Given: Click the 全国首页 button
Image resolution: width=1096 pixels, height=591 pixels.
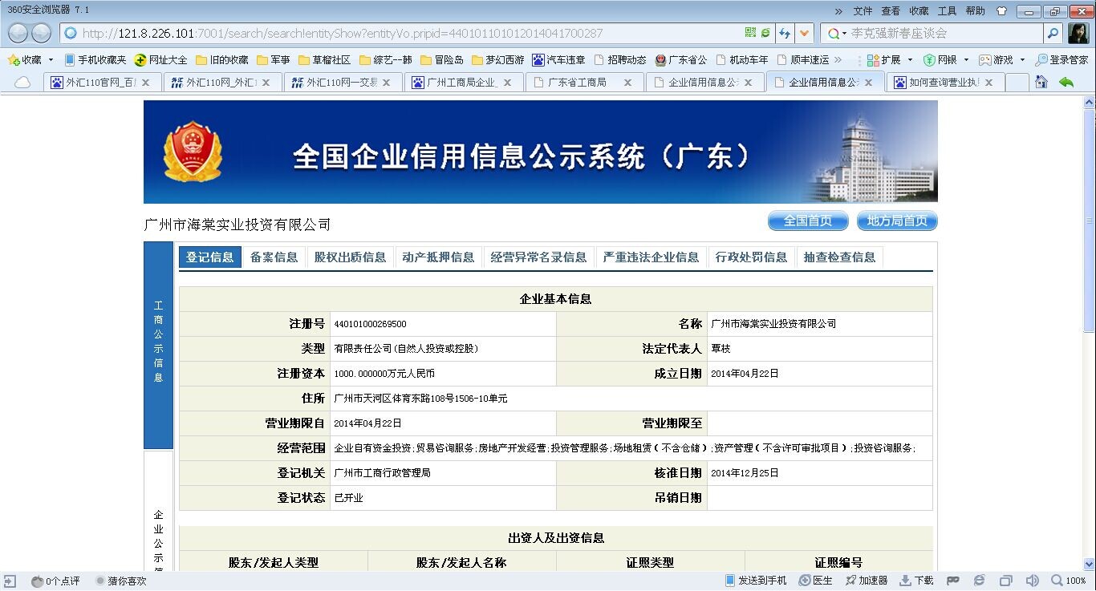Looking at the screenshot, I should pos(808,221).
